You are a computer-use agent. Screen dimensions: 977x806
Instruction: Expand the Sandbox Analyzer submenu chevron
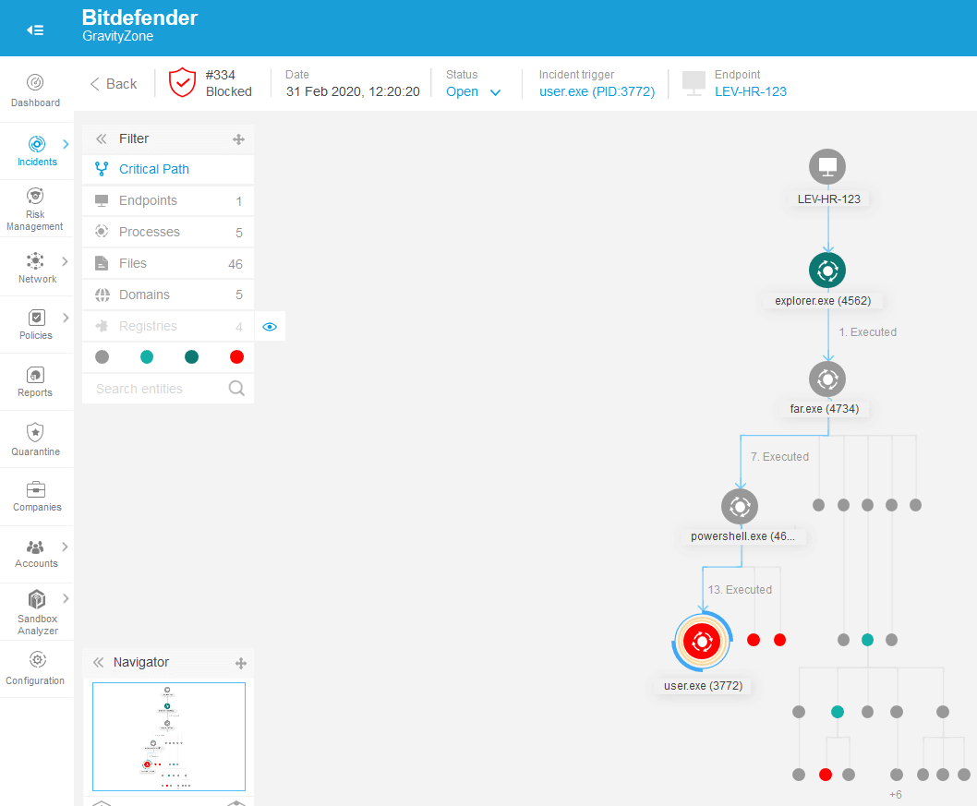point(66,598)
